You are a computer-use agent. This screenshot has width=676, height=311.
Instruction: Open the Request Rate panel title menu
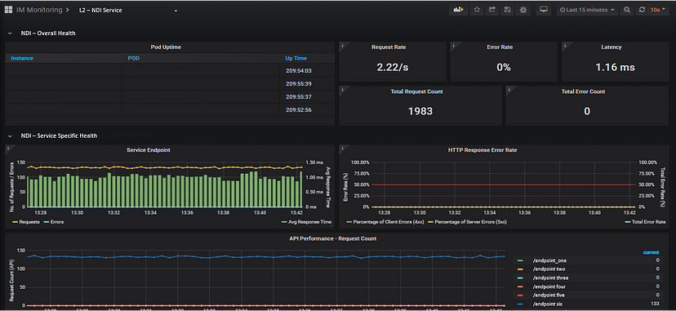[x=389, y=47]
